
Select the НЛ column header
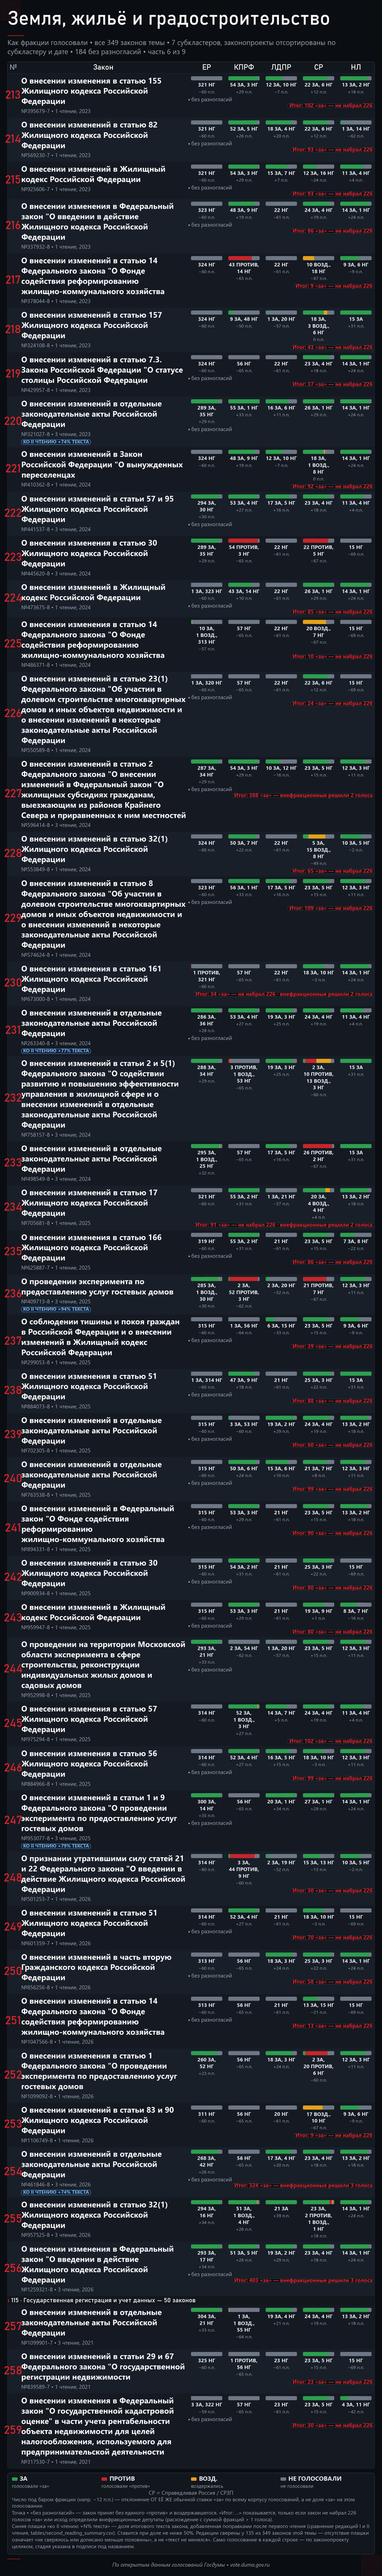356,67
